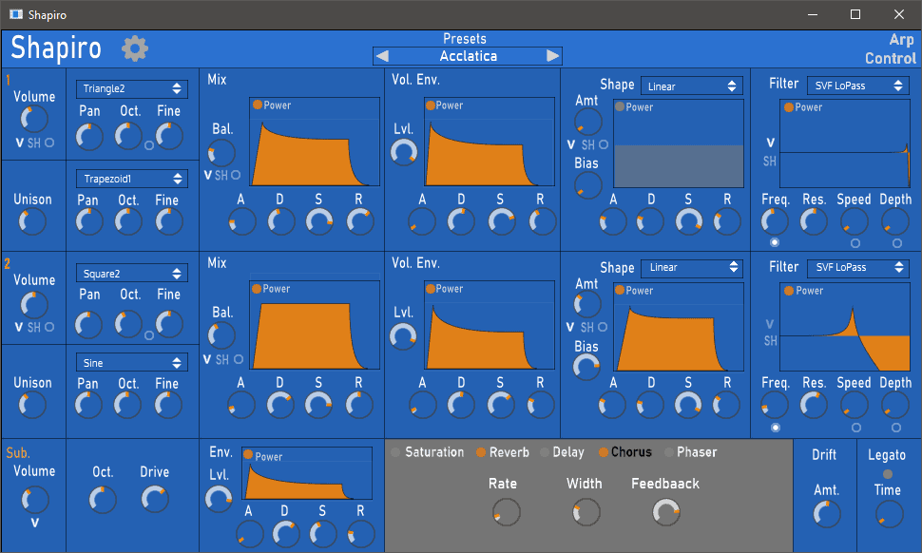Toggle Power on Sub envelope
This screenshot has width=922, height=553.
(248, 455)
